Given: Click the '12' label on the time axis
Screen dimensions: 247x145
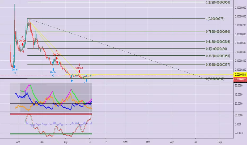Looking at the screenshot, I should pyautogui.click(x=106, y=142).
